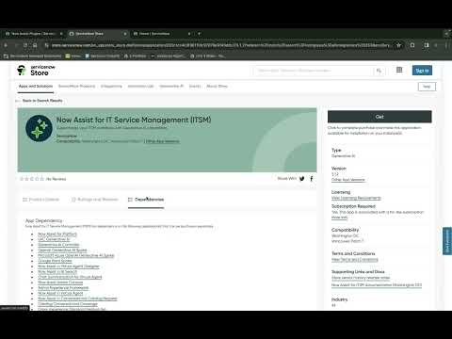Open the Apps and Solutions menu
The image size is (452, 339).
click(x=36, y=87)
